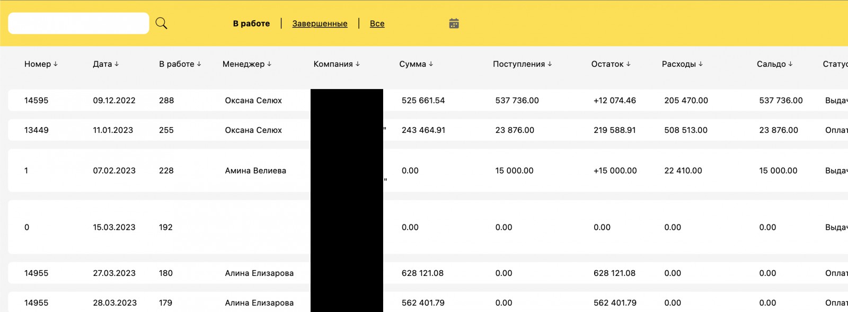Sort table by 'Поступления' column
This screenshot has width=848, height=312.
(523, 64)
